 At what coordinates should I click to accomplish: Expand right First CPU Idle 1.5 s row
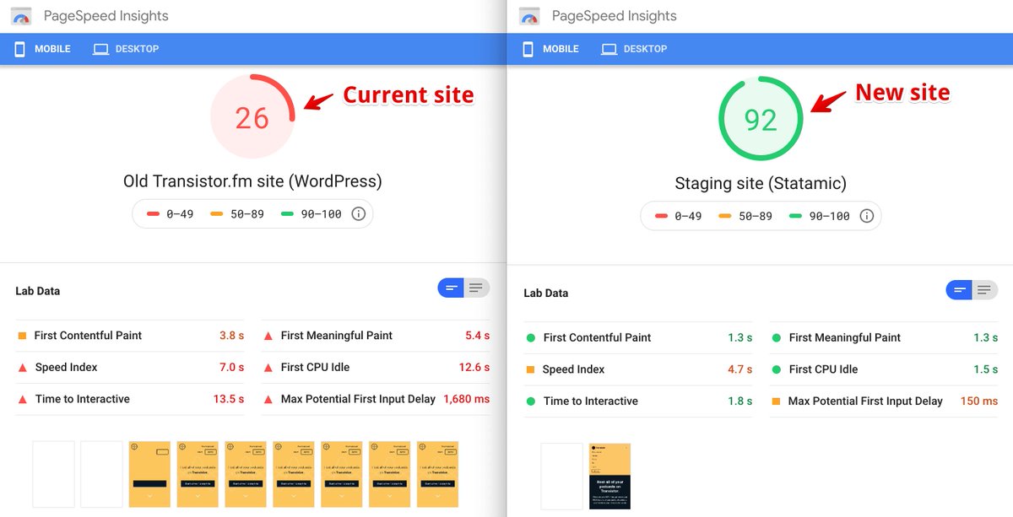point(884,369)
